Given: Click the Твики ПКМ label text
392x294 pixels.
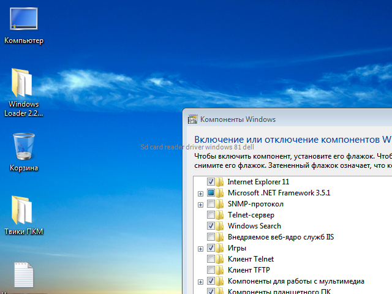Looking at the screenshot, I should coord(24,232).
